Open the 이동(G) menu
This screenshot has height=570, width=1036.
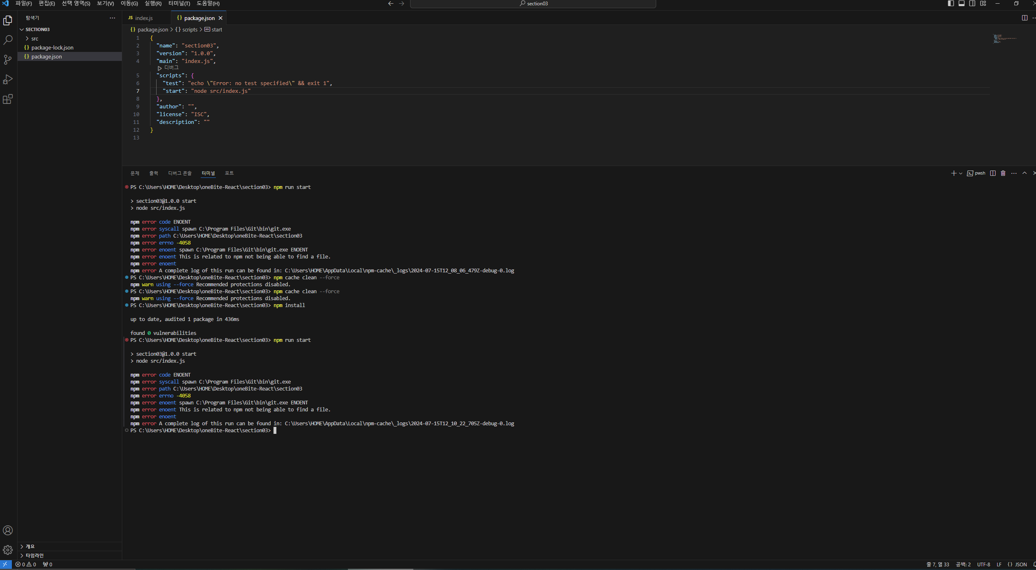[129, 4]
